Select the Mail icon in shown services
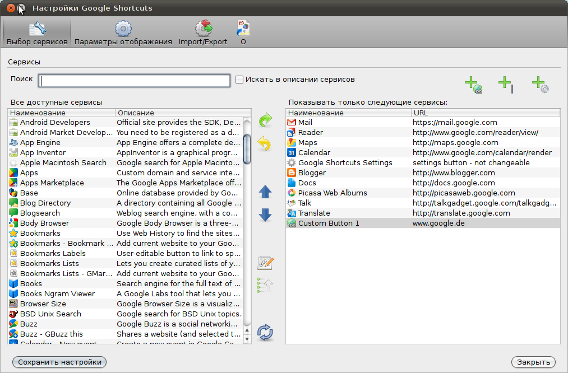This screenshot has height=373, width=568. click(x=291, y=122)
